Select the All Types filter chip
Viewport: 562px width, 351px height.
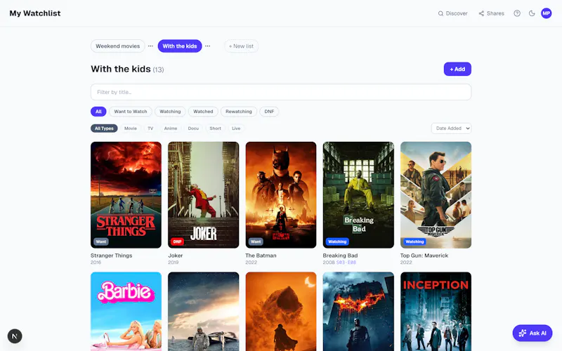coord(104,128)
